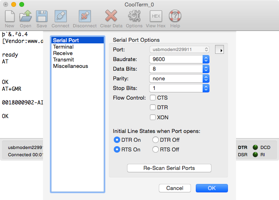The height and width of the screenshot is (200, 279).
Task: Select Transmit in the options list
Action: (78, 59)
